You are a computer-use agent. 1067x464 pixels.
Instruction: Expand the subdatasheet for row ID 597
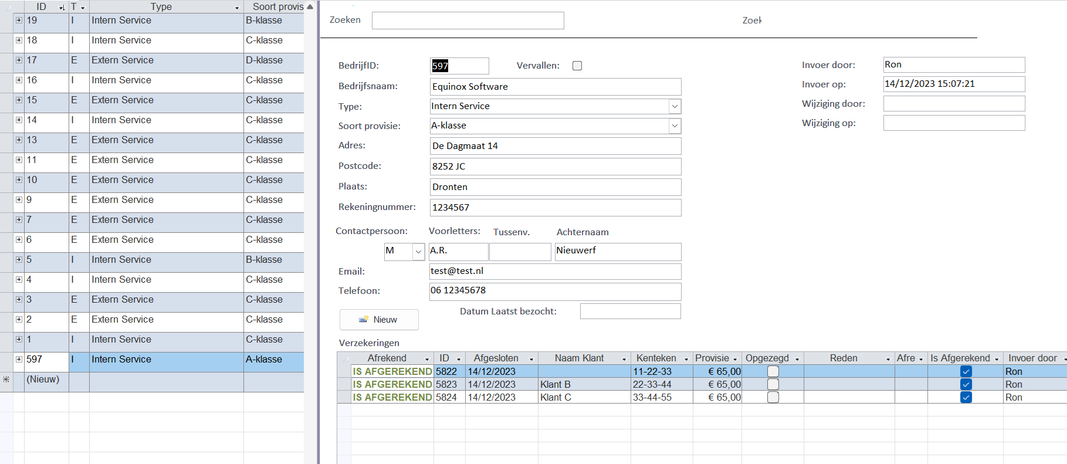point(19,359)
